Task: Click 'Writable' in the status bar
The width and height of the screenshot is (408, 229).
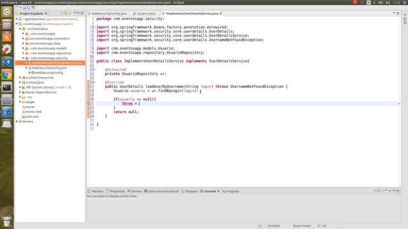Action: (273, 226)
